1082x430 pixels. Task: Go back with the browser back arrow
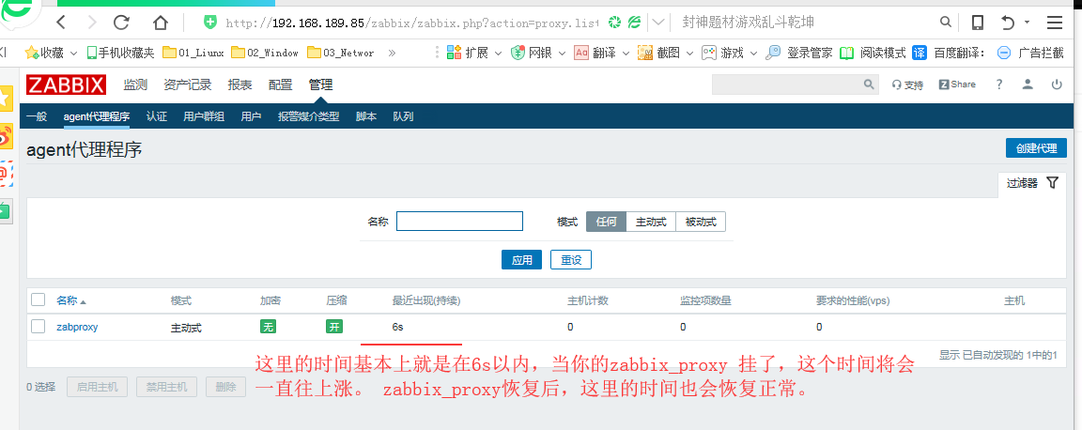(61, 23)
